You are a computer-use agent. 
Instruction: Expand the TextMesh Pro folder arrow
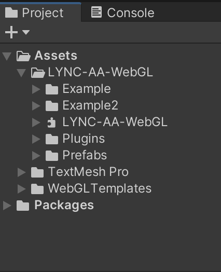[x=21, y=172]
